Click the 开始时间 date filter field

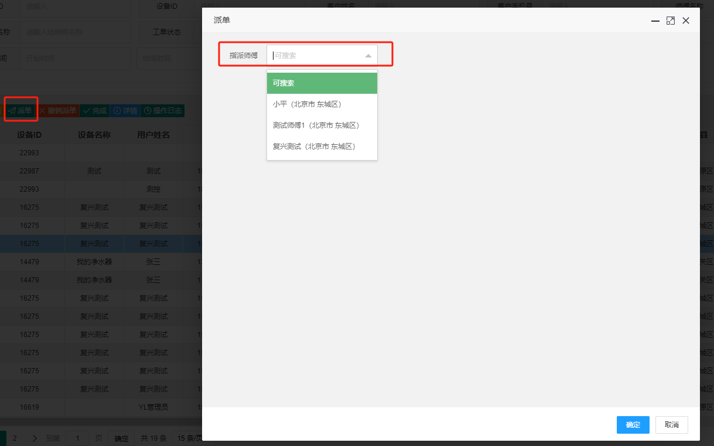coord(76,58)
